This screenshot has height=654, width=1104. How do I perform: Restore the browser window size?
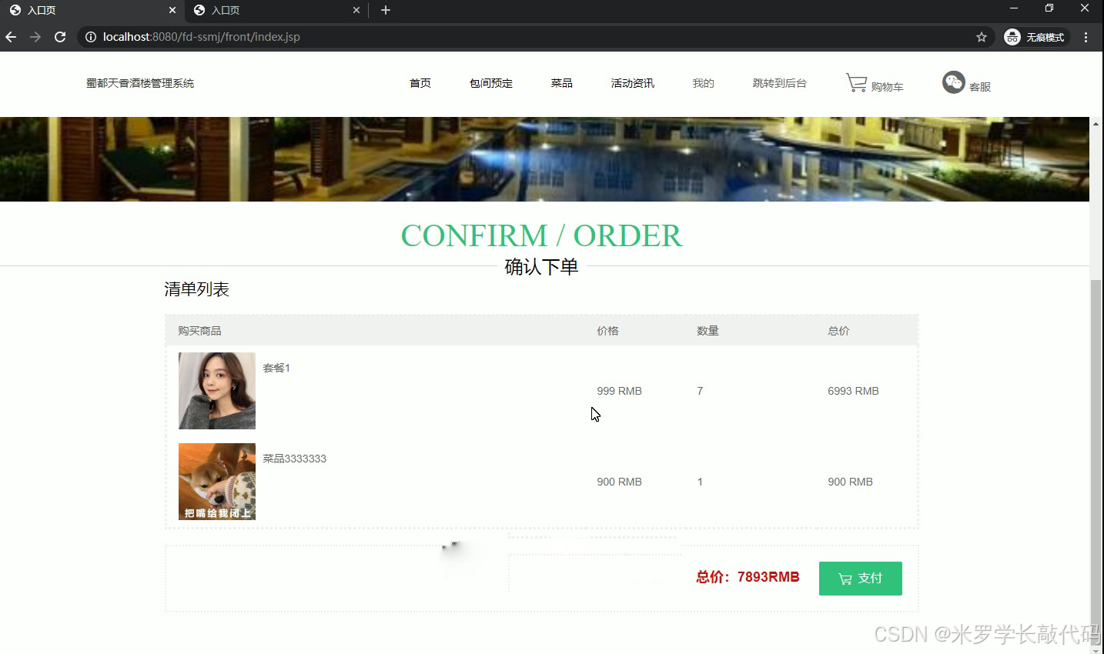[1049, 8]
